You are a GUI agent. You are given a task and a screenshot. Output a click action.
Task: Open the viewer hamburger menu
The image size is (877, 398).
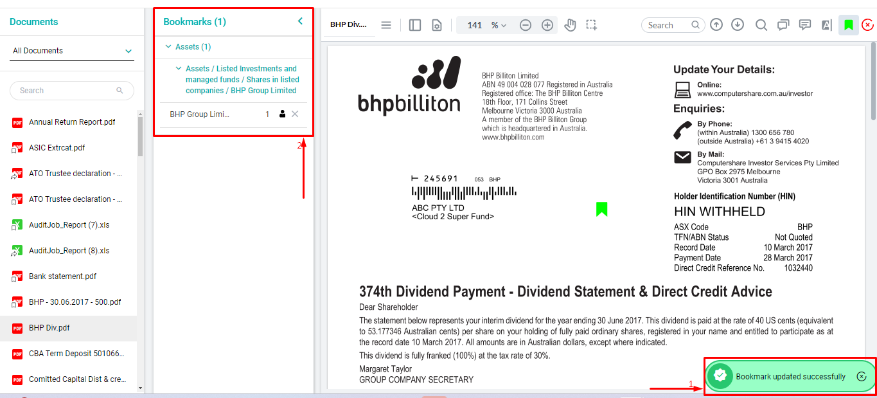tap(386, 25)
